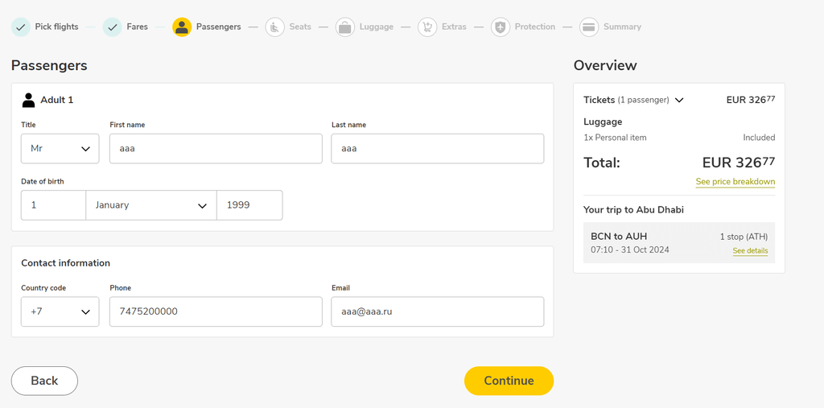Click the Your trip to Abu Dhabi heading
This screenshot has height=408, width=824.
coord(633,210)
